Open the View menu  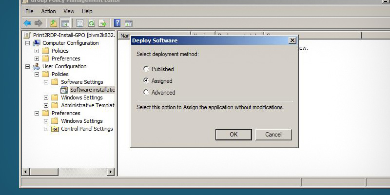tap(69, 11)
